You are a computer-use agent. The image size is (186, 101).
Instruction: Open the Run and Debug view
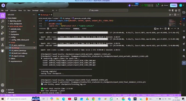coord(3,33)
